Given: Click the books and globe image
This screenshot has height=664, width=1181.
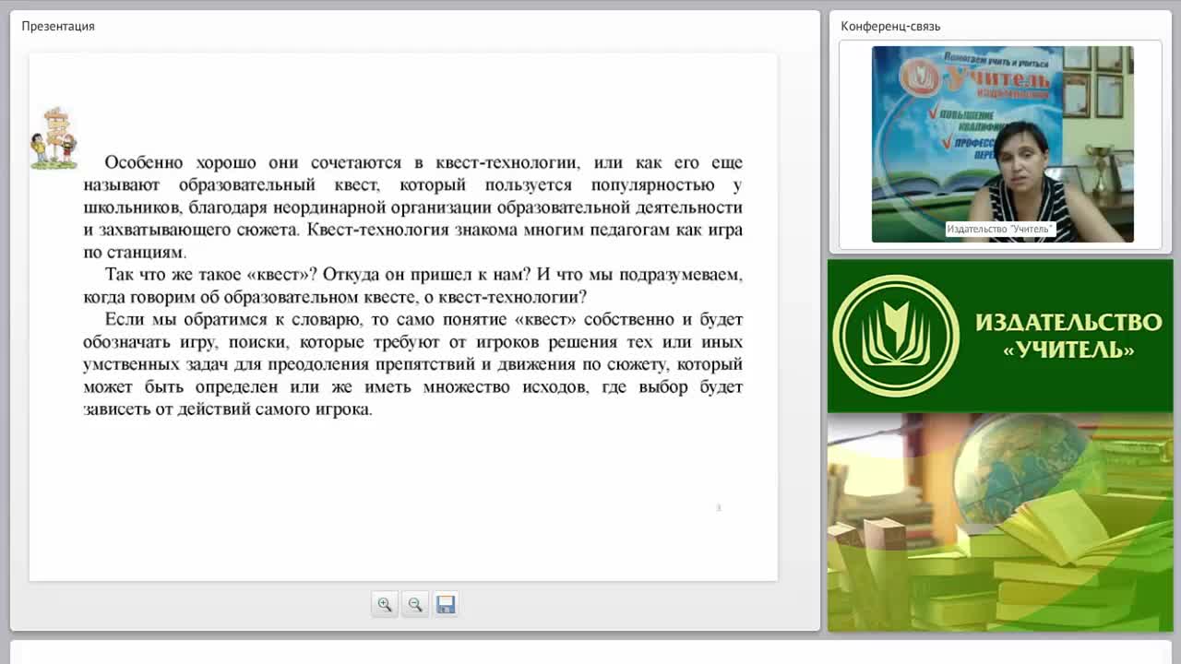Looking at the screenshot, I should coord(1000,522).
